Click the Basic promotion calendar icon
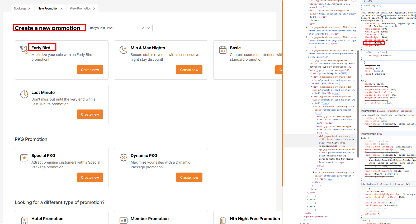Viewport: 416px width, 224px height. [223, 50]
